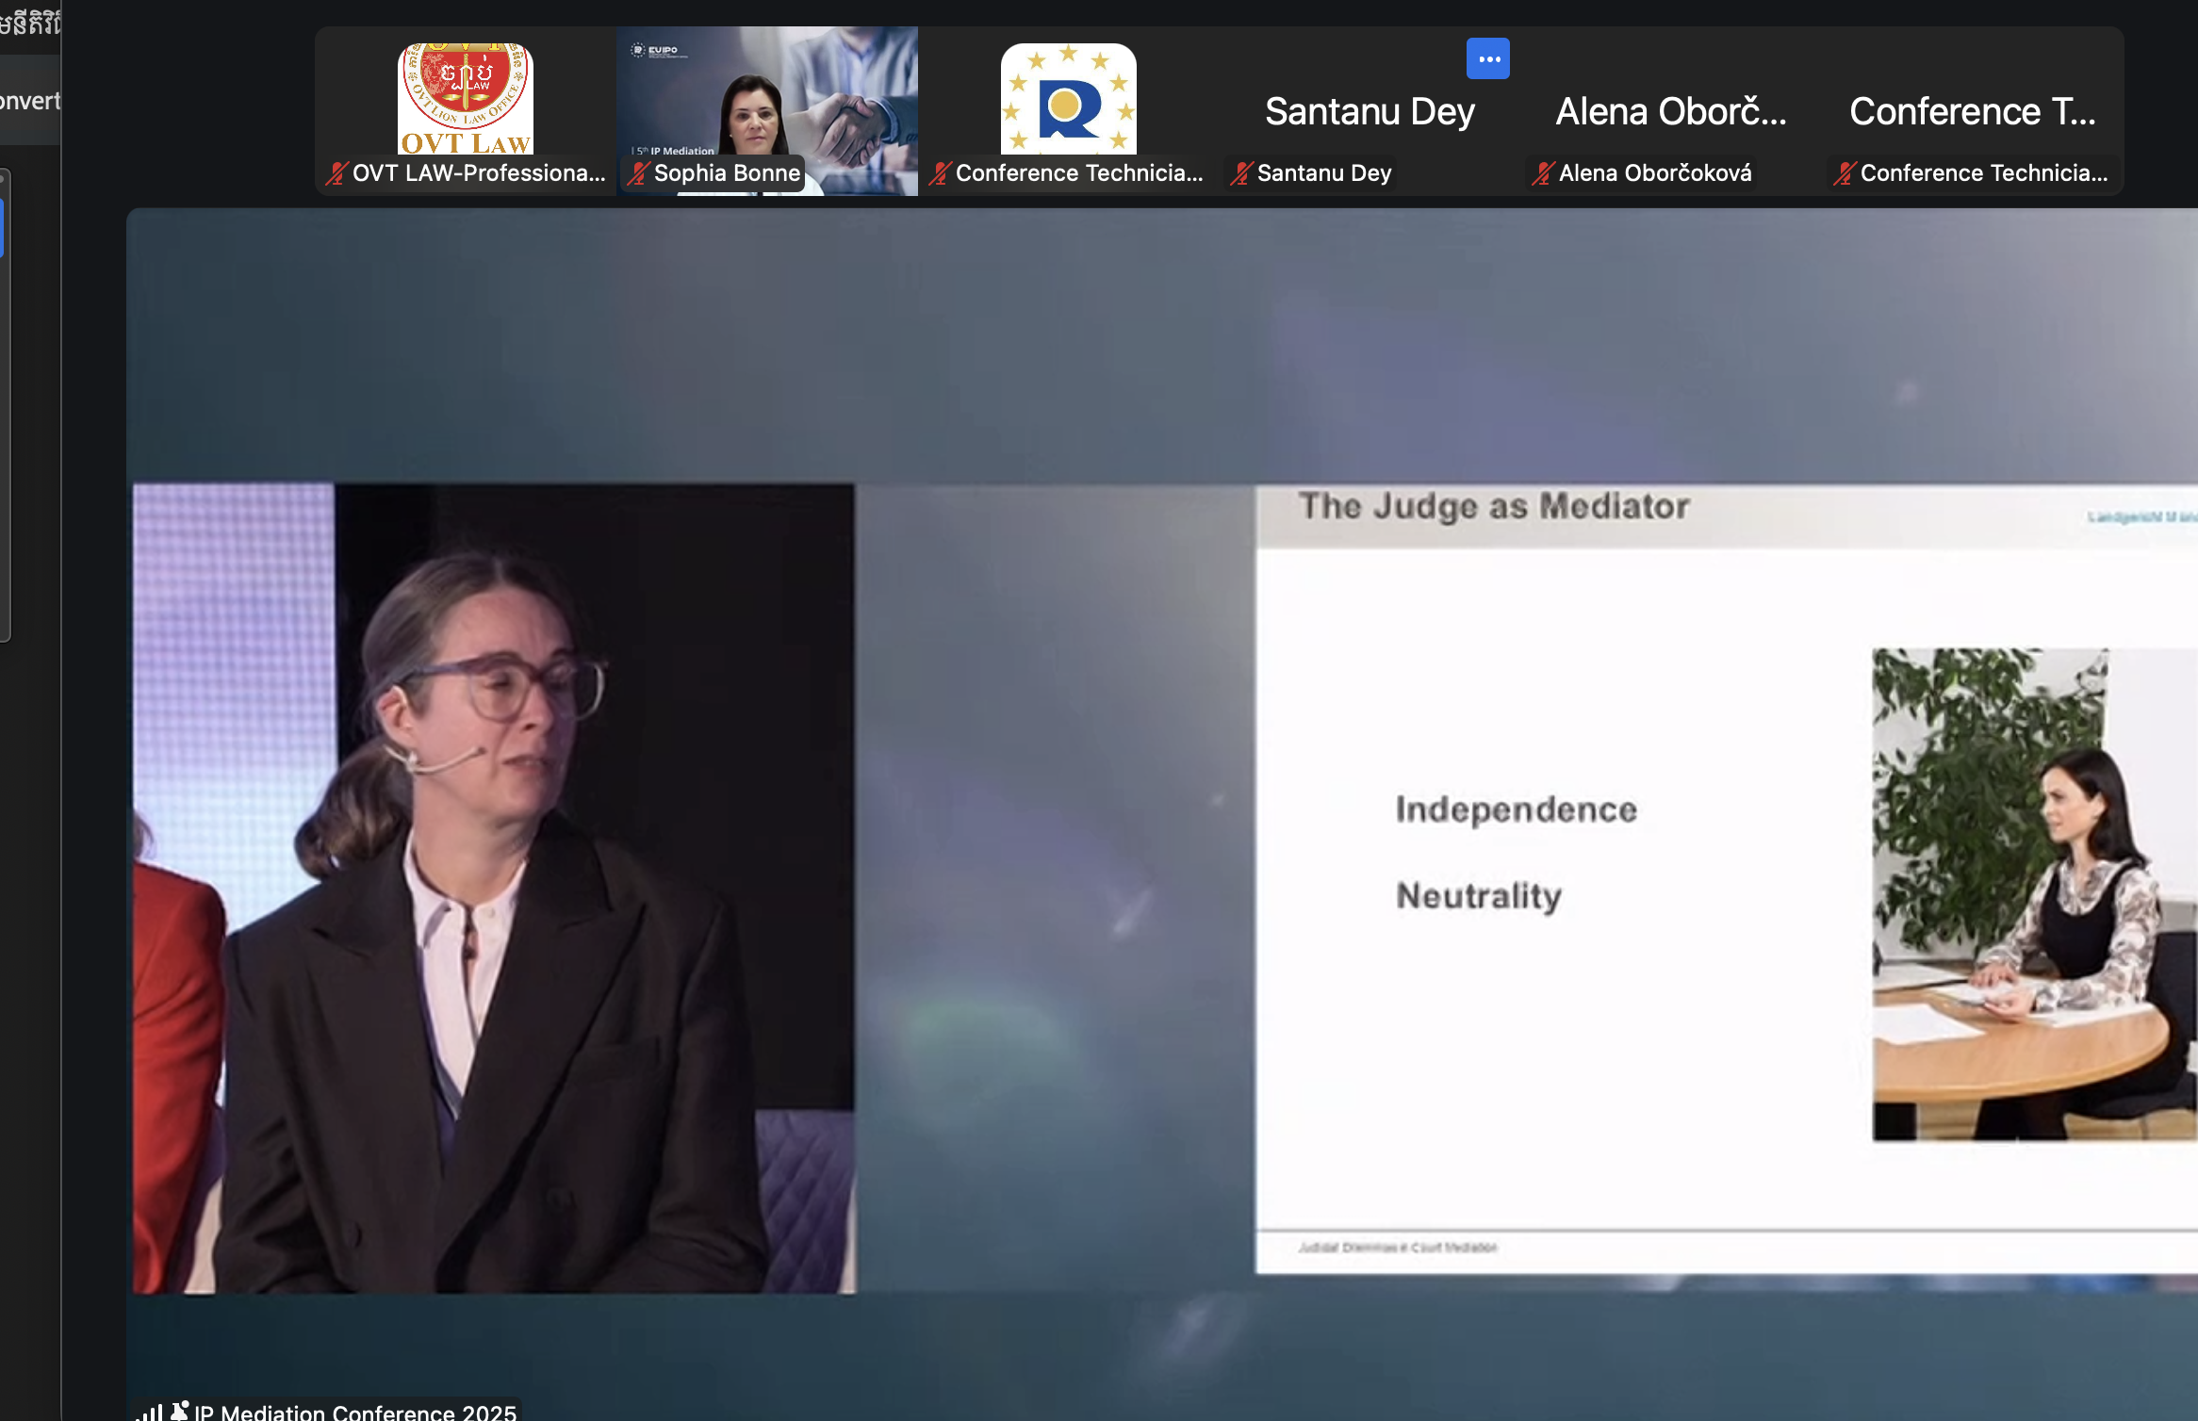Screen dimensions: 2198x1421
Task: Click the EUIPO star logo avatar of Conference Technician
Action: coord(1068,99)
